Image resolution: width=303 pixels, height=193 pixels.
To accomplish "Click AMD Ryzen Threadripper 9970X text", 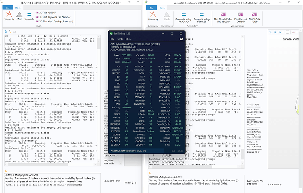I will (x=135, y=44).
